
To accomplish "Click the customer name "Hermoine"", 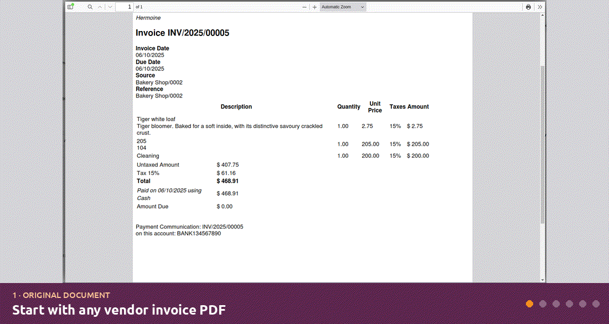I will (148, 18).
